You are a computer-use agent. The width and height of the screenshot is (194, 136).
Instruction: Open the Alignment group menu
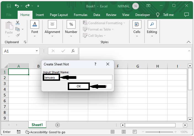pyautogui.click(x=52, y=29)
